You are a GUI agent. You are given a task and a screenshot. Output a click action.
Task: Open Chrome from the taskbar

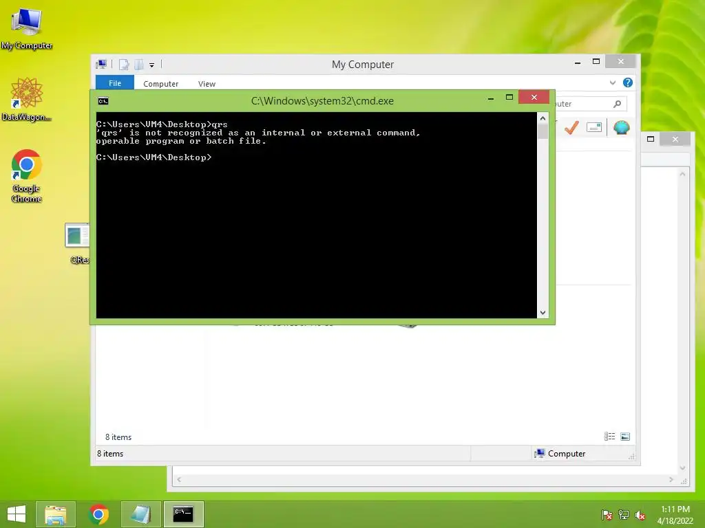pos(98,514)
